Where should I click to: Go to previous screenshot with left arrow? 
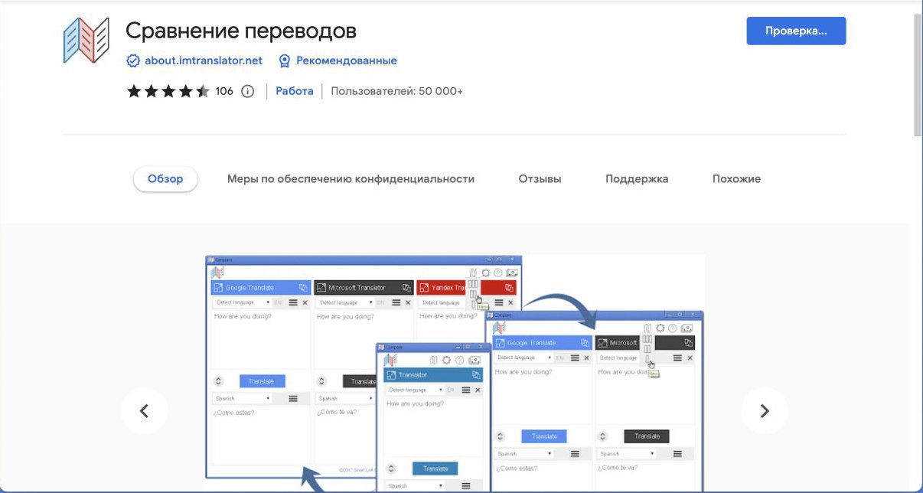[x=144, y=411]
